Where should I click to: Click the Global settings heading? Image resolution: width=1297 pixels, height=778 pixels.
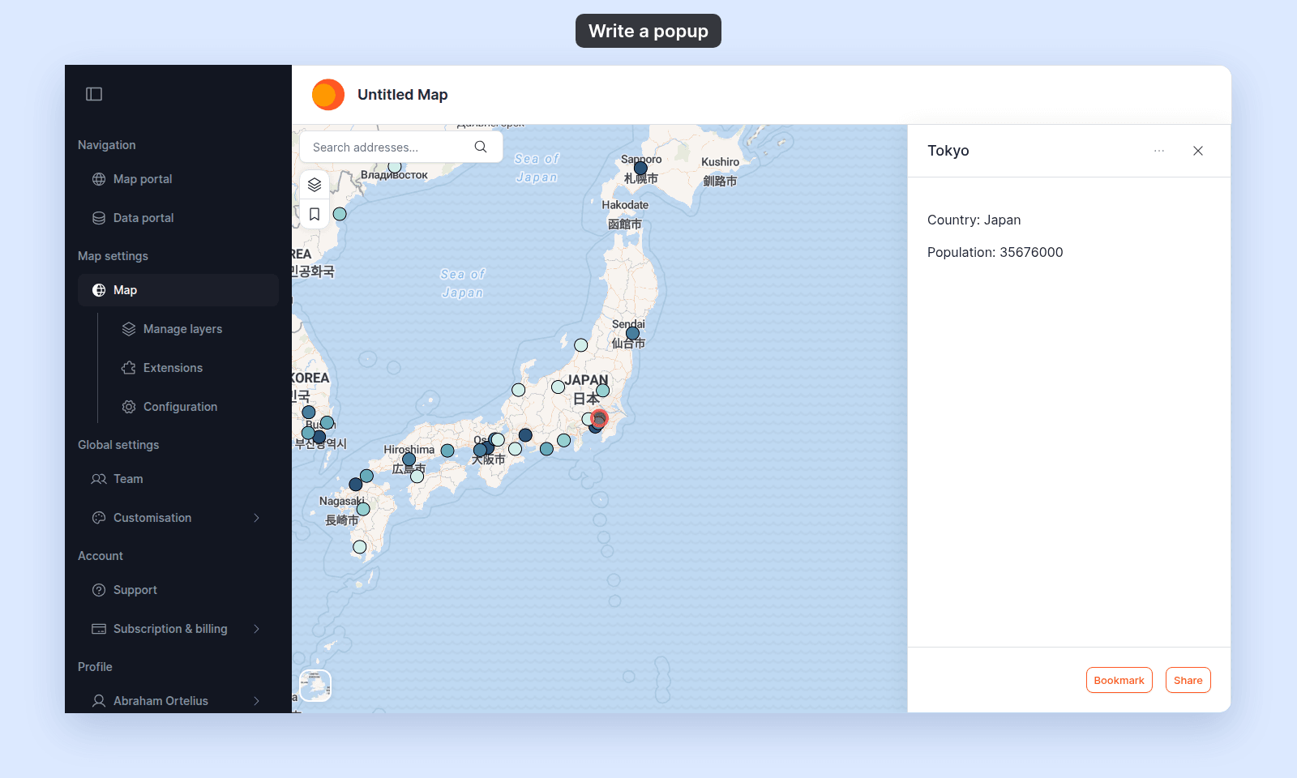(118, 445)
